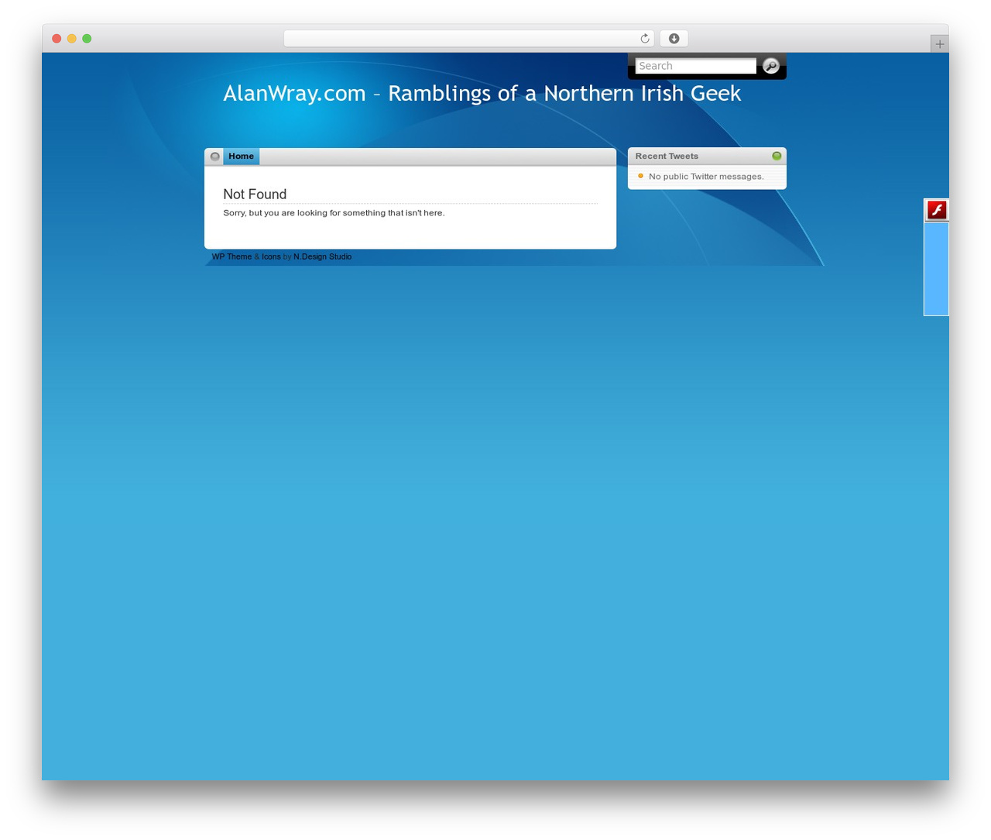Click the light blue Flash side panel
The height and width of the screenshot is (840, 991).
[936, 269]
